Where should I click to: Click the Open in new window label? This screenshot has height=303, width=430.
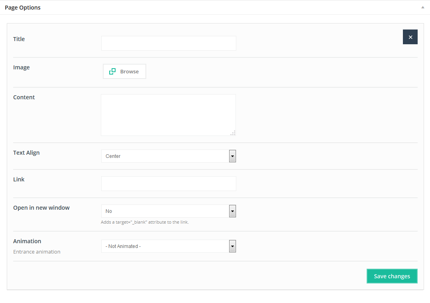click(41, 208)
